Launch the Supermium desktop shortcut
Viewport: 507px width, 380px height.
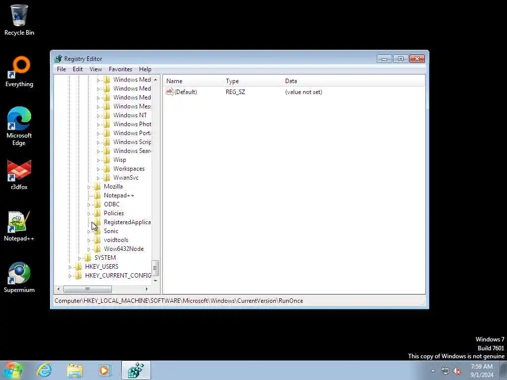point(19,278)
